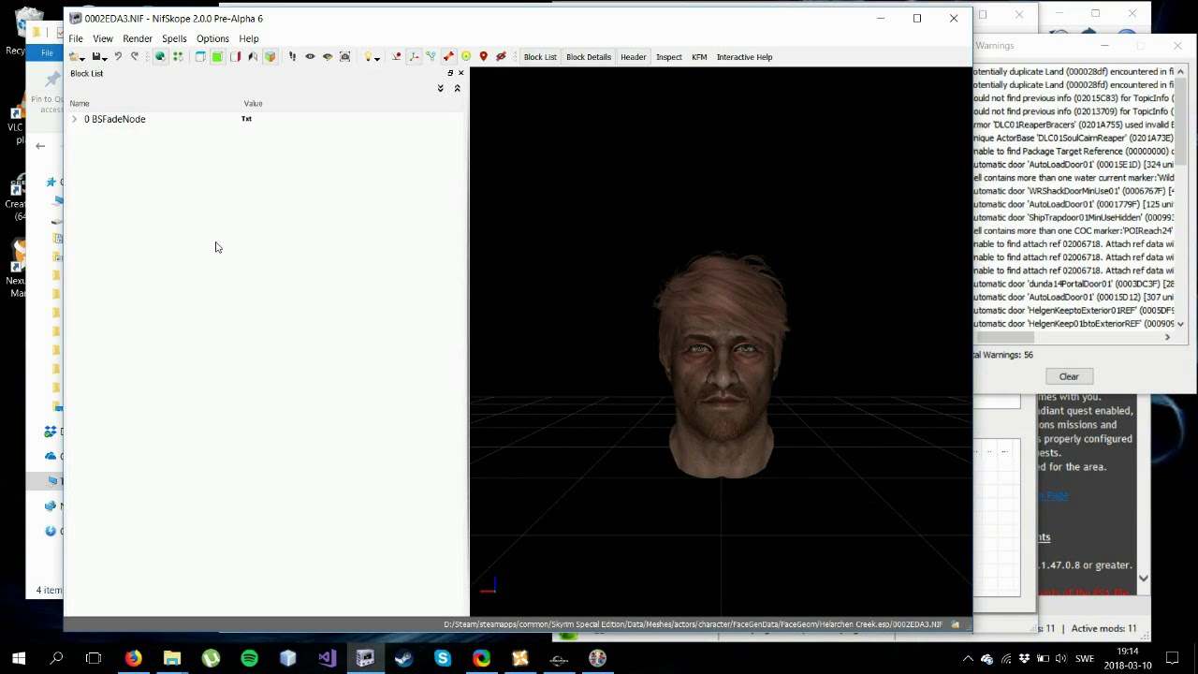1198x674 pixels.
Task: Select the footsteps walk view icon
Action: [292, 57]
